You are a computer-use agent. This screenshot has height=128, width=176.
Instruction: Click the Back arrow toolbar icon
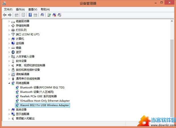(5, 15)
